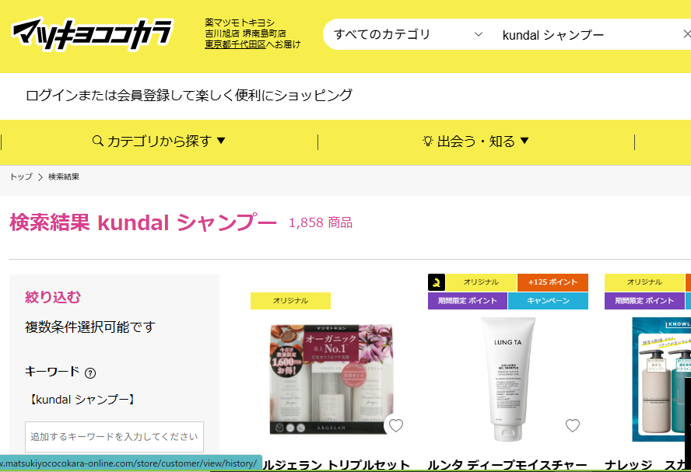Click the ルンタ ディープモイスチャー product title
Image resolution: width=691 pixels, height=472 pixels.
click(507, 465)
